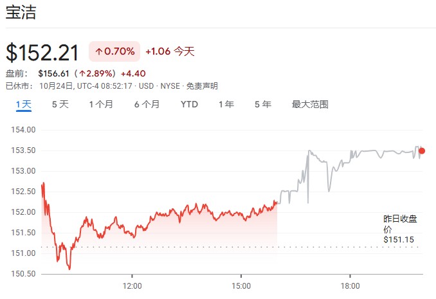Image resolution: width=436 pixels, height=299 pixels.
Task: Click the 盘前 price $156.61
Action: [x=54, y=73]
